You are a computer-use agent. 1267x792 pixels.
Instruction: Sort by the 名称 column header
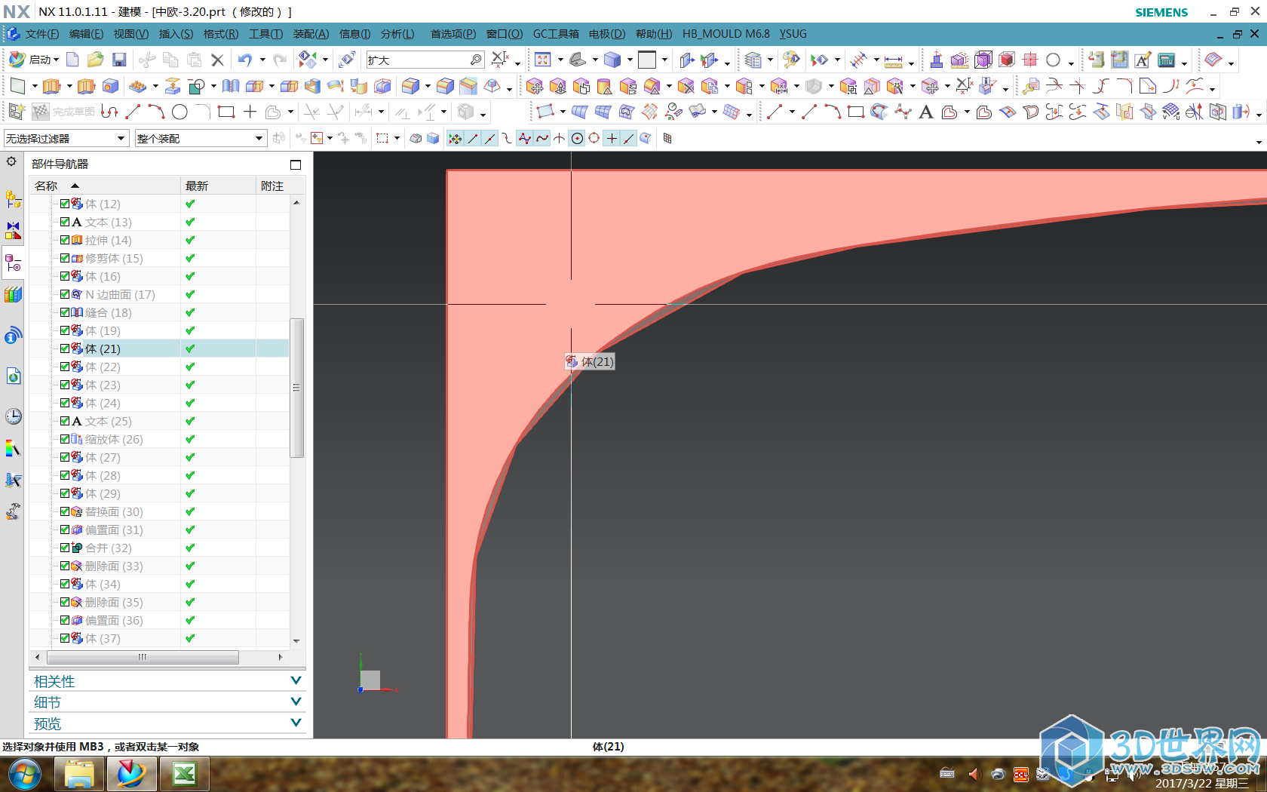coord(105,186)
